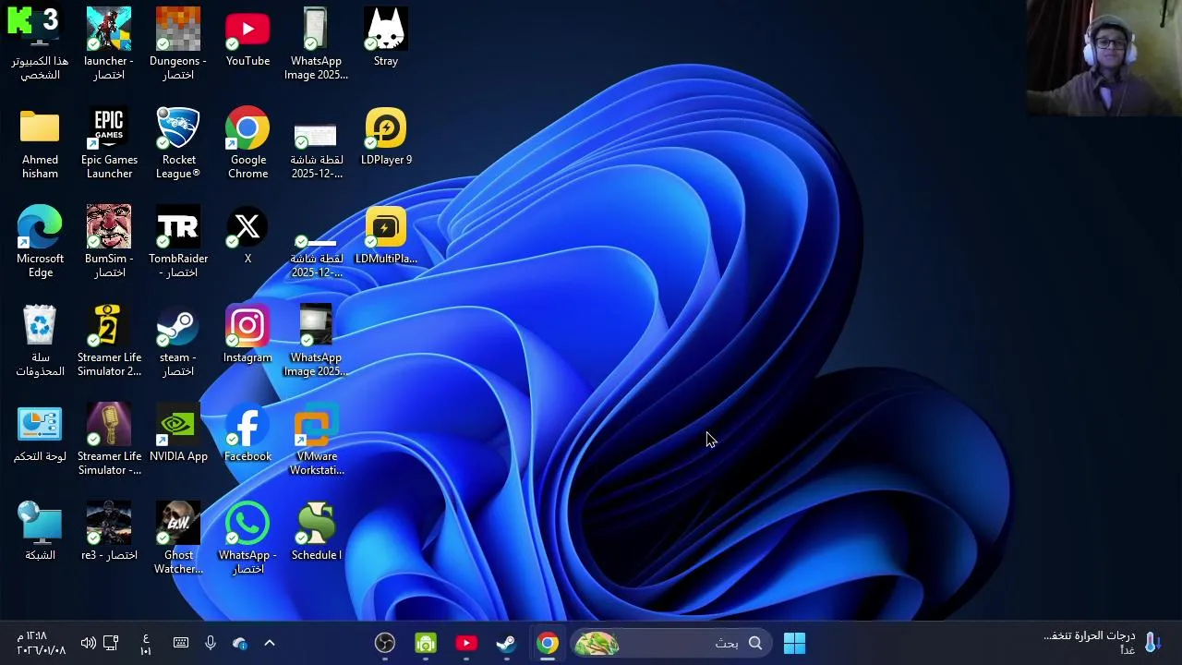Screen dimensions: 1182x665
Task: Switch the input language indicator ع
Action: 146,644
